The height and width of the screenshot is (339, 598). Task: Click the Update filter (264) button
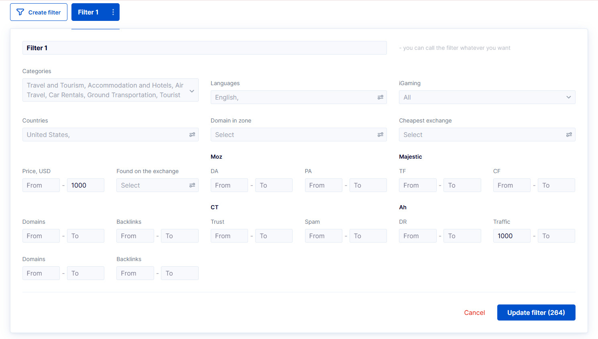coord(536,312)
